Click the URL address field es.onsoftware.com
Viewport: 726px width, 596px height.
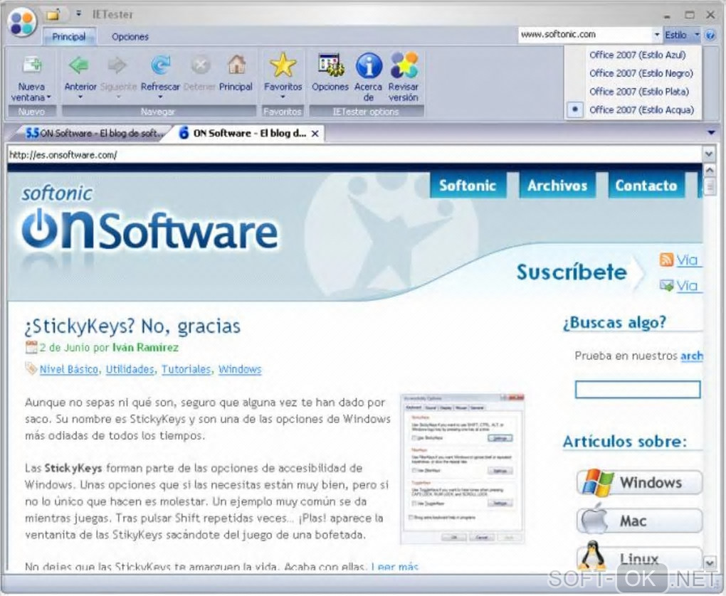coord(354,154)
